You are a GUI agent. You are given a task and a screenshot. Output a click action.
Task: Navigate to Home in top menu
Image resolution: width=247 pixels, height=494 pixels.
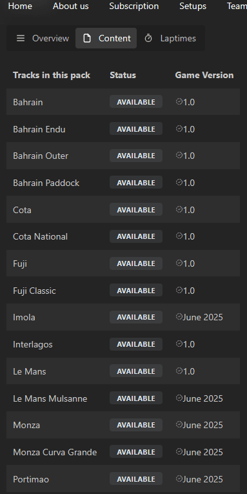(20, 6)
